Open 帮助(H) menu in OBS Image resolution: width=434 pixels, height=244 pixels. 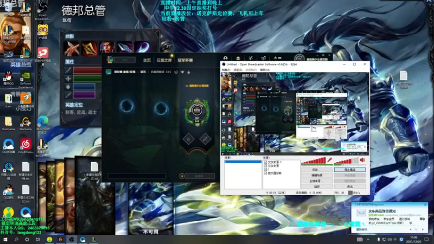[x=265, y=70]
